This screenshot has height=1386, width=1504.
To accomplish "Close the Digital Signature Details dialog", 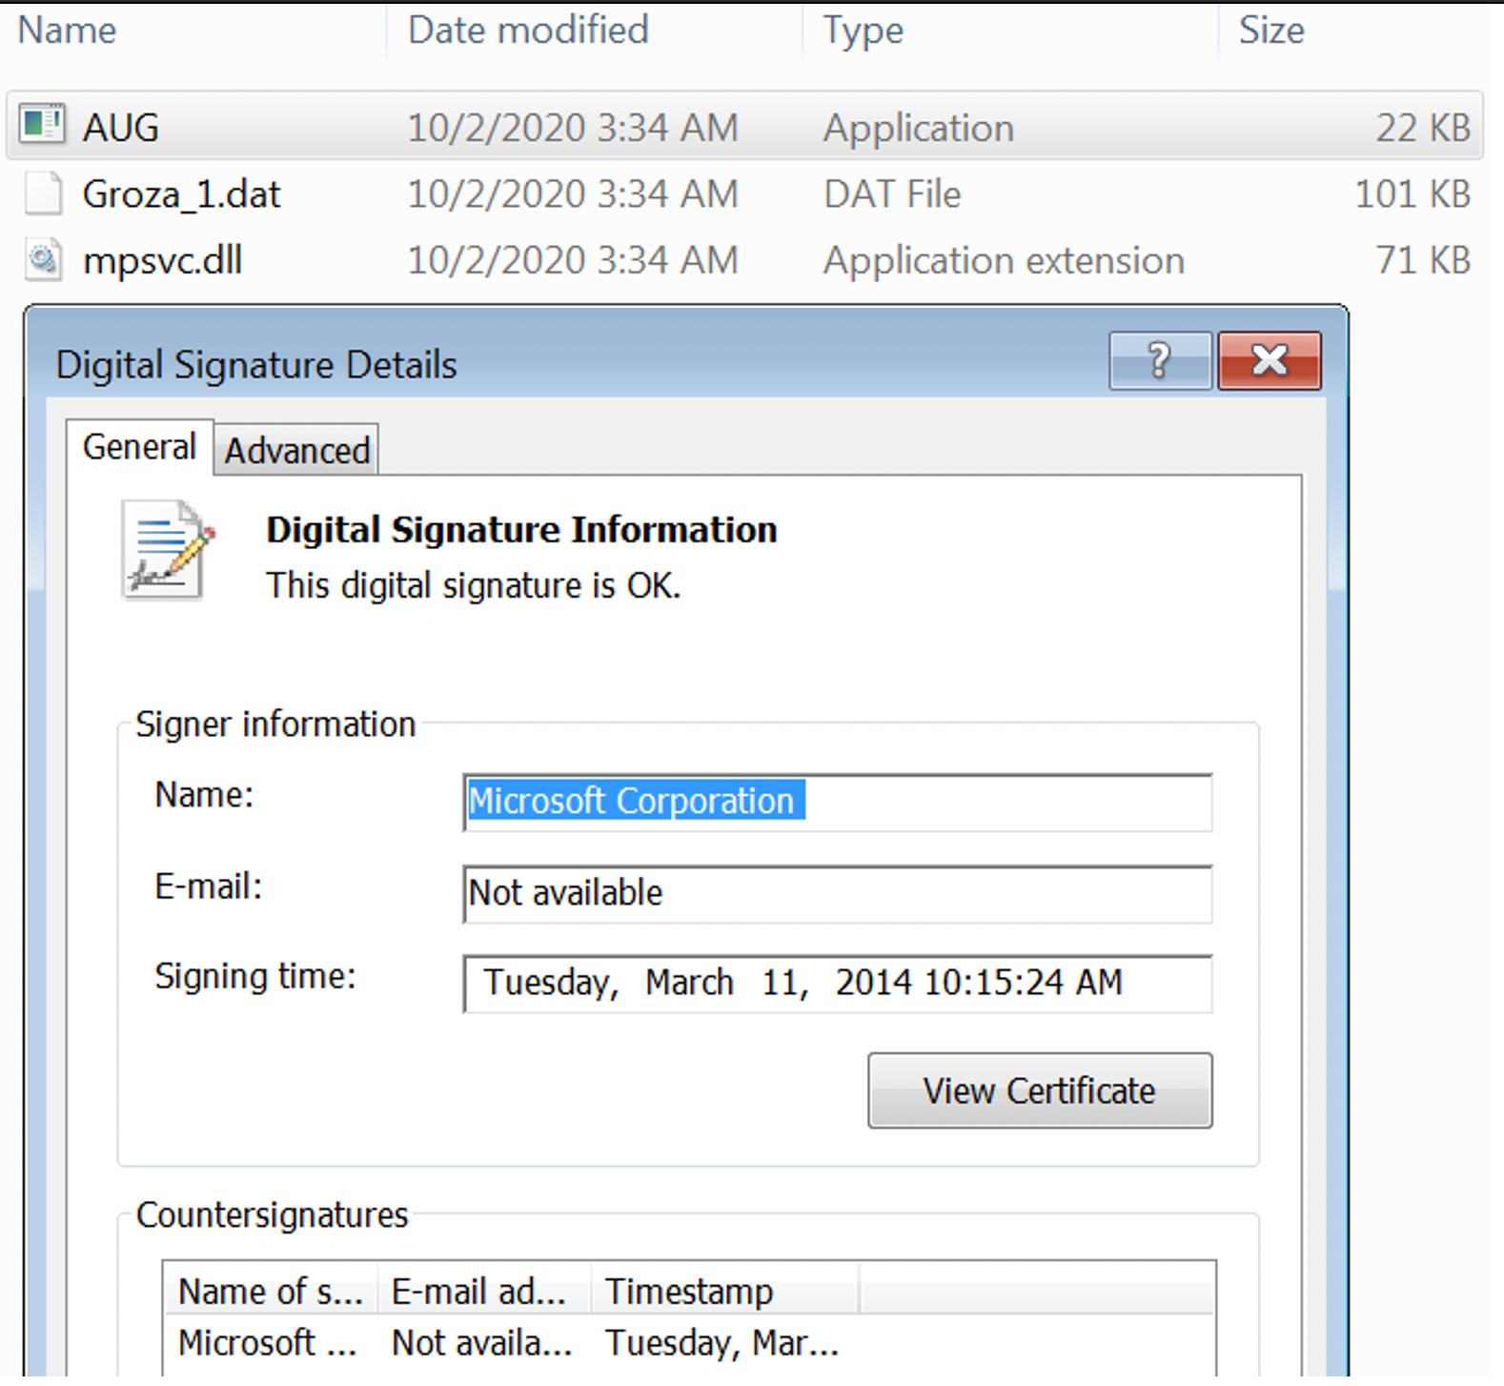I will (1270, 360).
